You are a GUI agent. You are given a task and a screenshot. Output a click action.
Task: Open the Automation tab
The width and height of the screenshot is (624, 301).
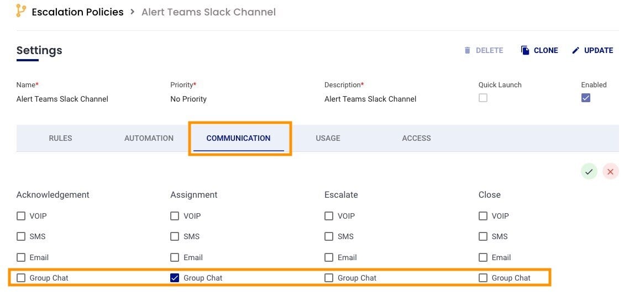149,138
